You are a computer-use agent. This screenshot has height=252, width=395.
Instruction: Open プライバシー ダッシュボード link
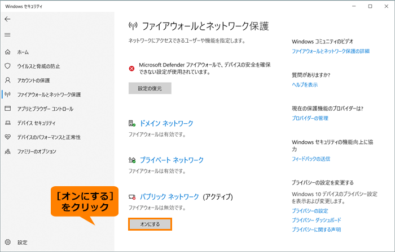pyautogui.click(x=317, y=220)
